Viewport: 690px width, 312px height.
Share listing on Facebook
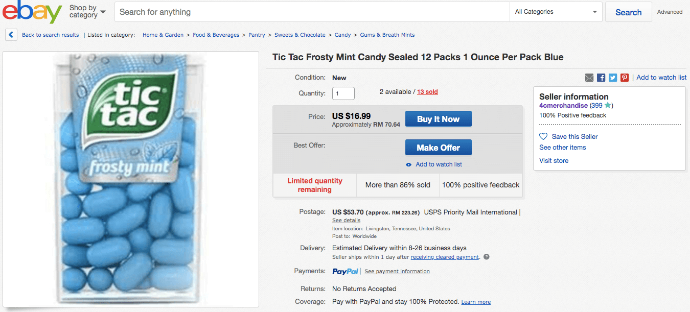pyautogui.click(x=601, y=78)
